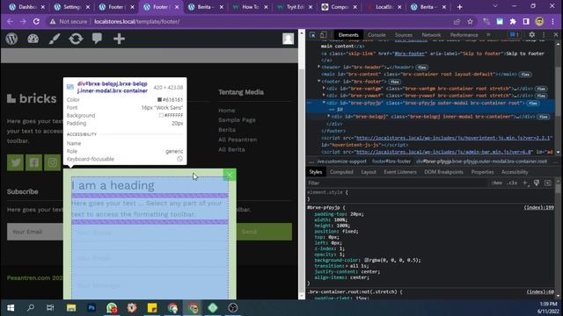
Task: Toggle the .cls class editor
Action: click(x=512, y=183)
